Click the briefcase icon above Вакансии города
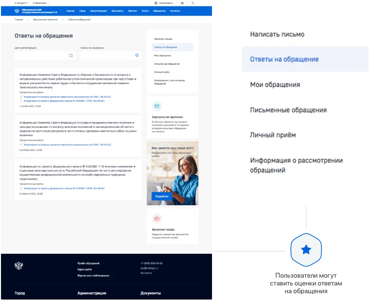 [157, 219]
